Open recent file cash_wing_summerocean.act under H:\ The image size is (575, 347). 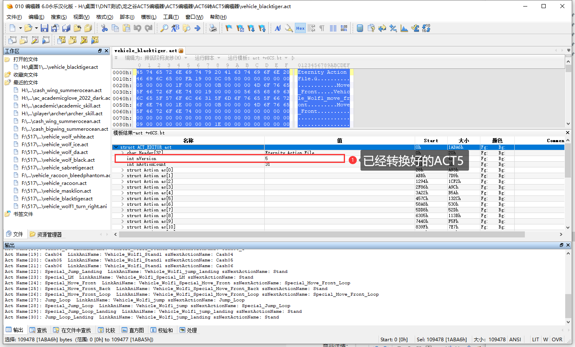tap(61, 90)
